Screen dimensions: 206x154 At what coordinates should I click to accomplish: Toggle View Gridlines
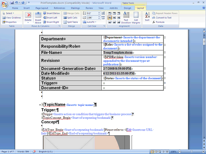click(x=12, y=18)
